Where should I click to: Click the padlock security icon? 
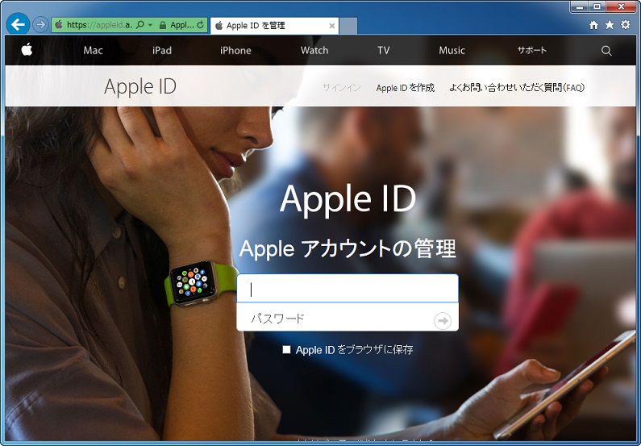(163, 25)
